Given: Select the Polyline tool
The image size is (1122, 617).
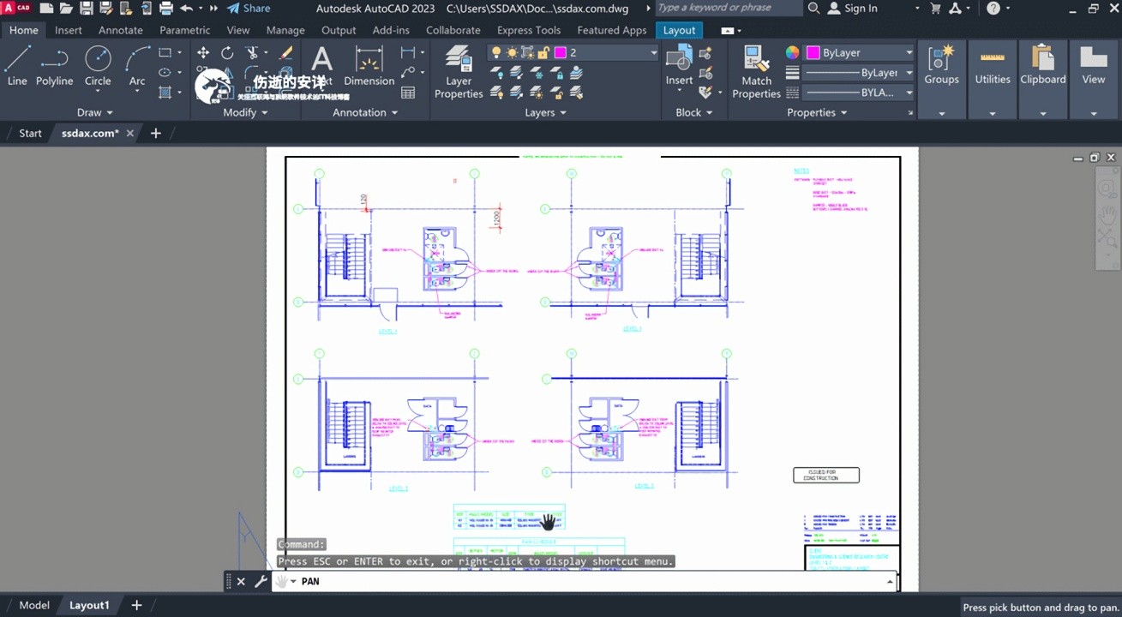Looking at the screenshot, I should point(54,66).
